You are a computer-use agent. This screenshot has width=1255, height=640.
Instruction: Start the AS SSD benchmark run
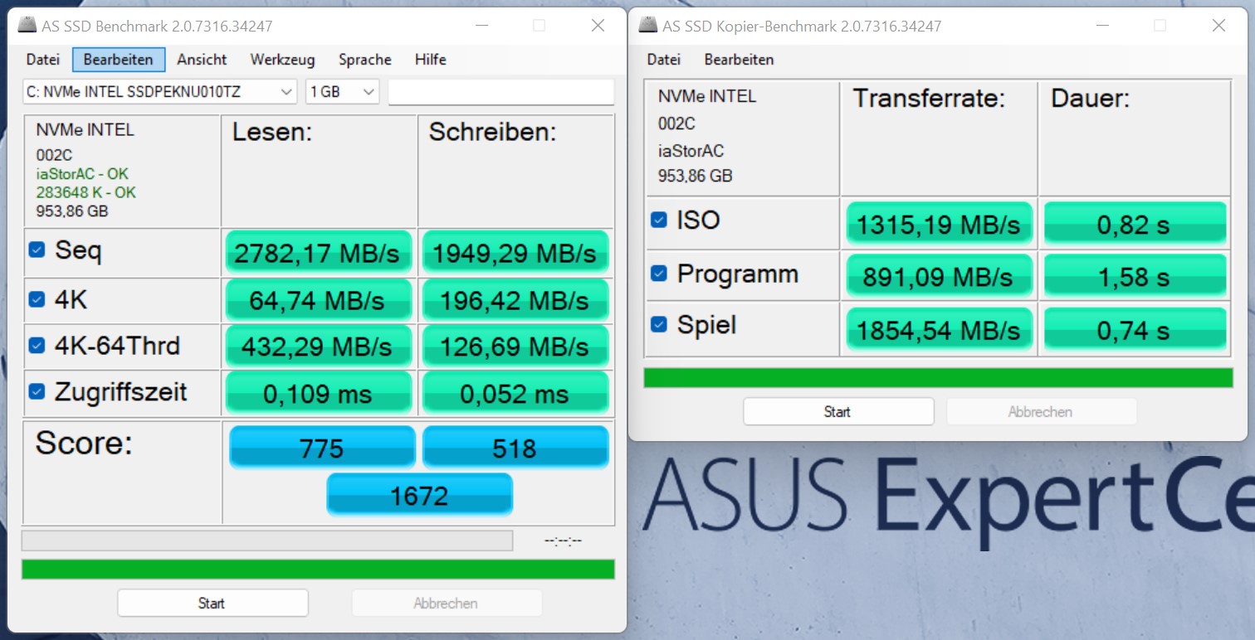(212, 603)
